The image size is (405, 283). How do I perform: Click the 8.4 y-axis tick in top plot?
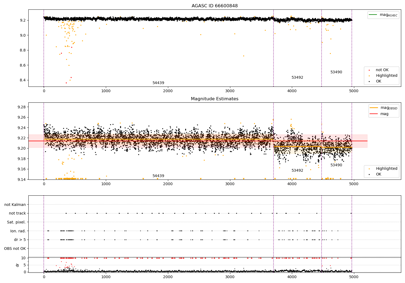(x=22, y=80)
